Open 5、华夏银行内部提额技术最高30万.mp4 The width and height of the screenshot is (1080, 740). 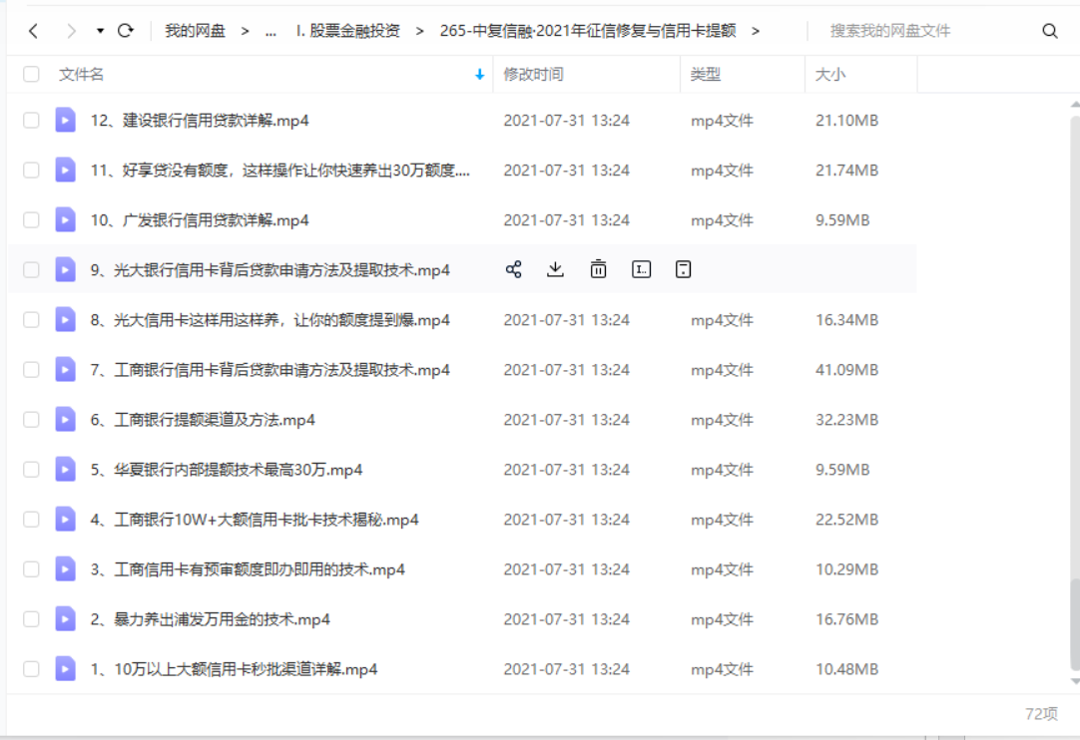(227, 470)
